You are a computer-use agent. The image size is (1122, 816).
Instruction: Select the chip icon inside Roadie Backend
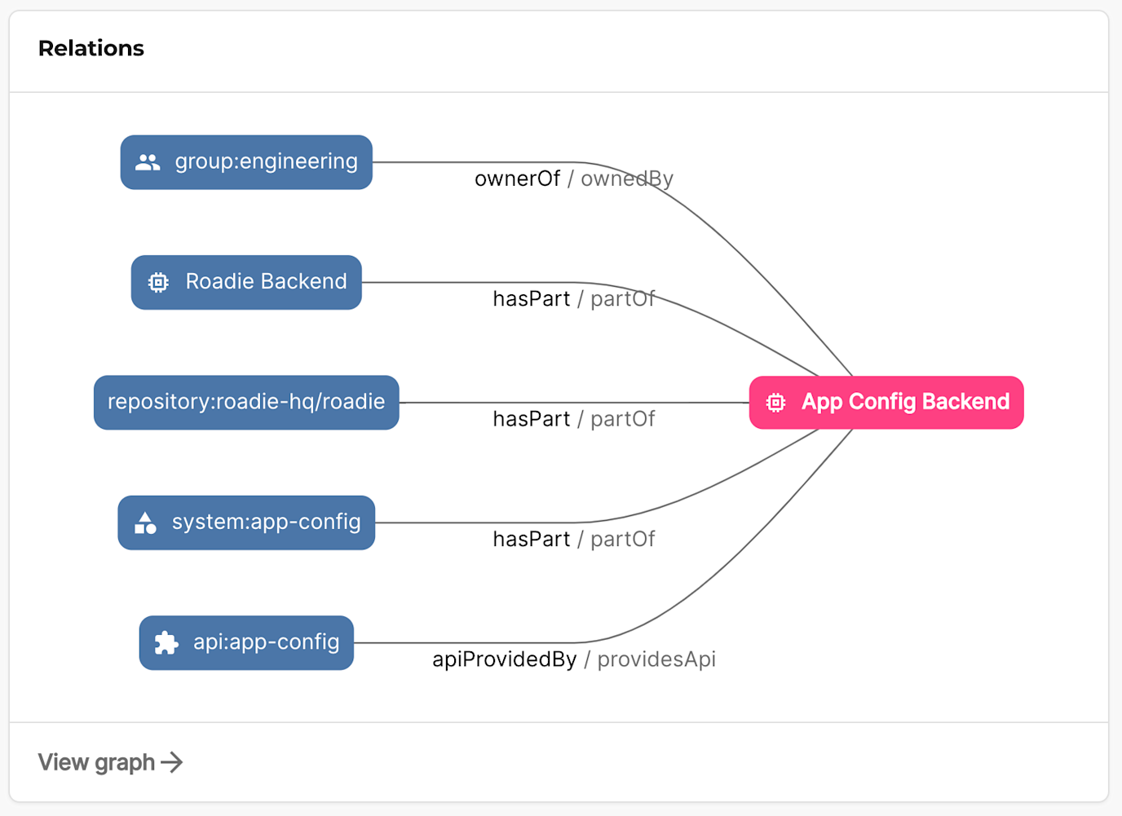click(158, 282)
